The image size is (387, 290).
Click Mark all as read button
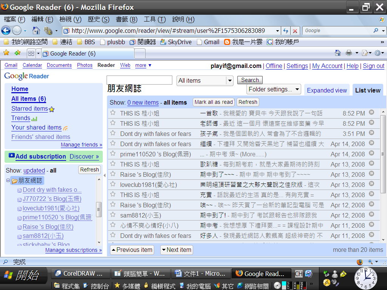(x=214, y=102)
